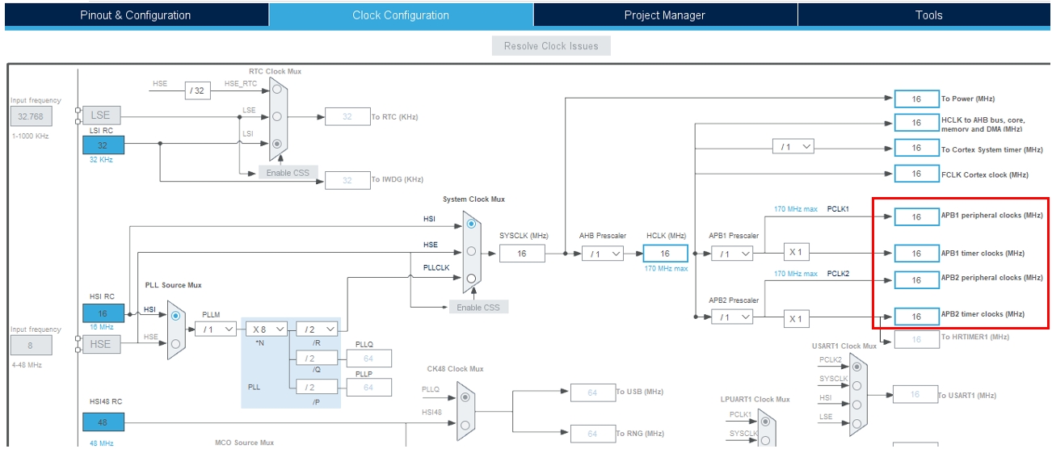Select HSE radio in System Clock Mux
The width and height of the screenshot is (1052, 449).
(x=471, y=251)
